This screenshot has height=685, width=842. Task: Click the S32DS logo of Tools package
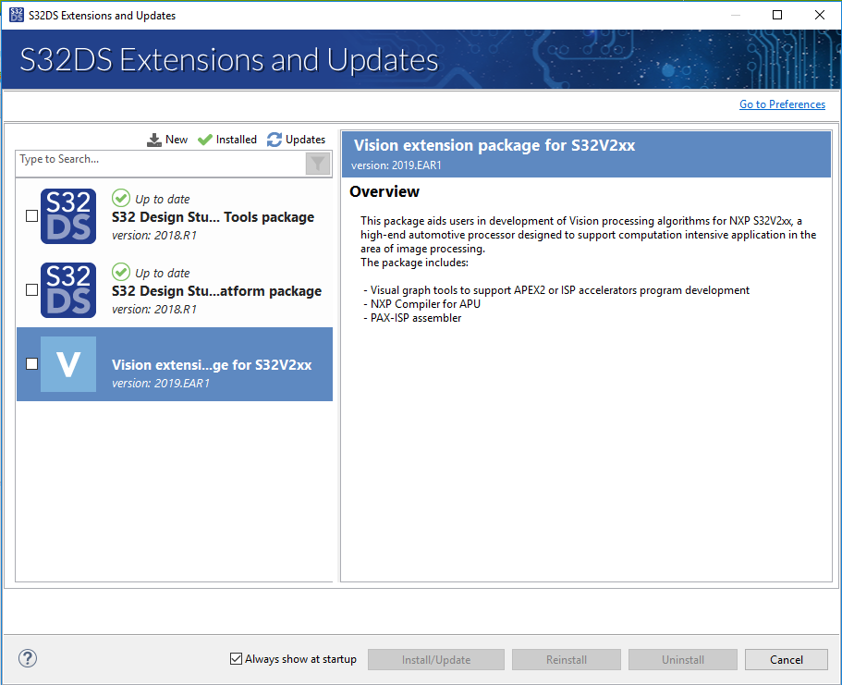click(68, 216)
